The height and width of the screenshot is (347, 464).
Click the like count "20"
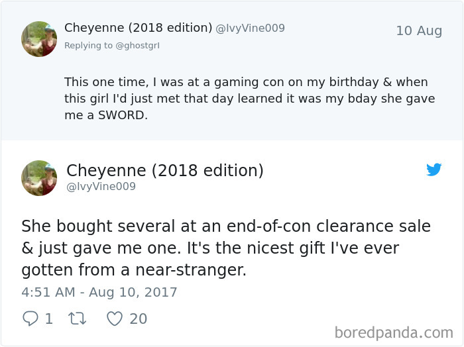click(138, 319)
